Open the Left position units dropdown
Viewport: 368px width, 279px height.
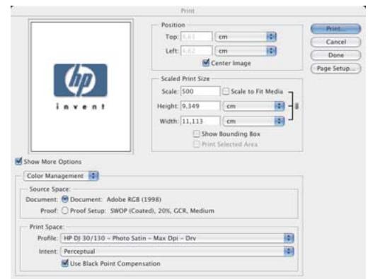pos(246,51)
